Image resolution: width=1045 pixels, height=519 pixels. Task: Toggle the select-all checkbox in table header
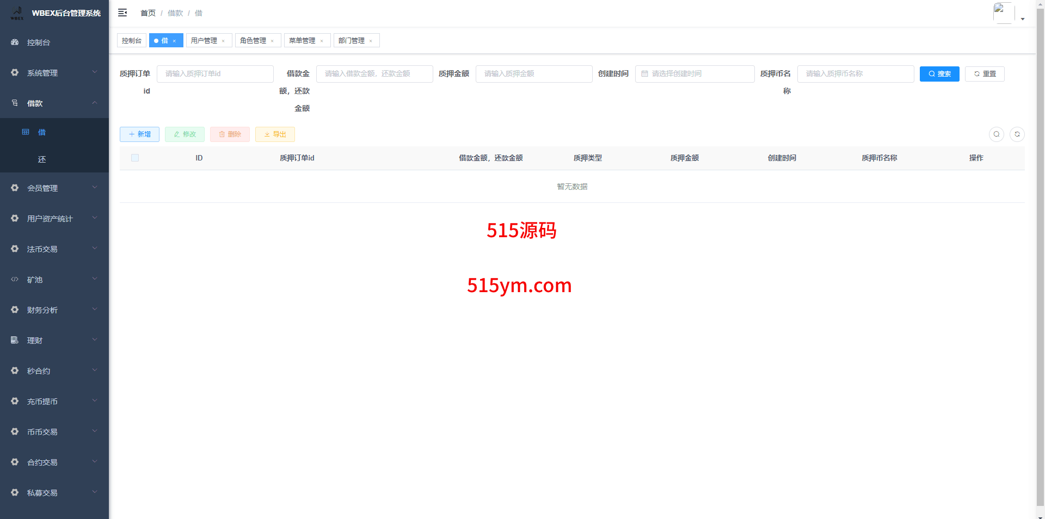[135, 158]
